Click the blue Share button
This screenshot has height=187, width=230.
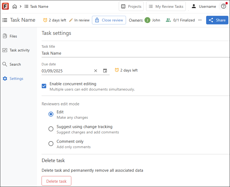217,20
